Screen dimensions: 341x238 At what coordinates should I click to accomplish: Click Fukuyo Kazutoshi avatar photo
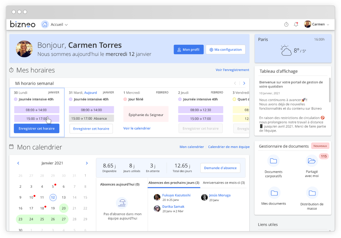pos(157,197)
